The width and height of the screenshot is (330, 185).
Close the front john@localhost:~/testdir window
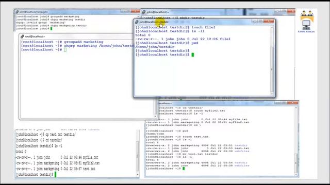pyautogui.click(x=269, y=22)
